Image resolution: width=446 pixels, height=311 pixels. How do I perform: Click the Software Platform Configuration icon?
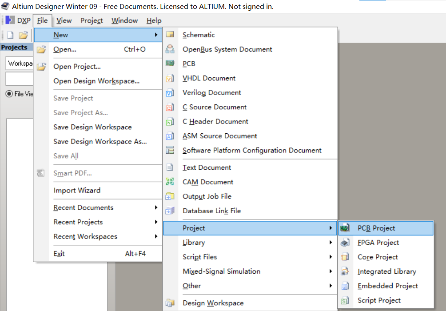170,150
